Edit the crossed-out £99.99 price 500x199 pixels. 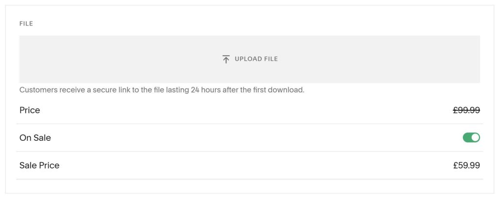click(466, 110)
